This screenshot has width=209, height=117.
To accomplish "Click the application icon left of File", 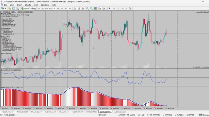I will coord(2,5).
